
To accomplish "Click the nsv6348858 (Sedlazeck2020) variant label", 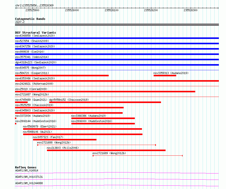I will coord(35,36).
